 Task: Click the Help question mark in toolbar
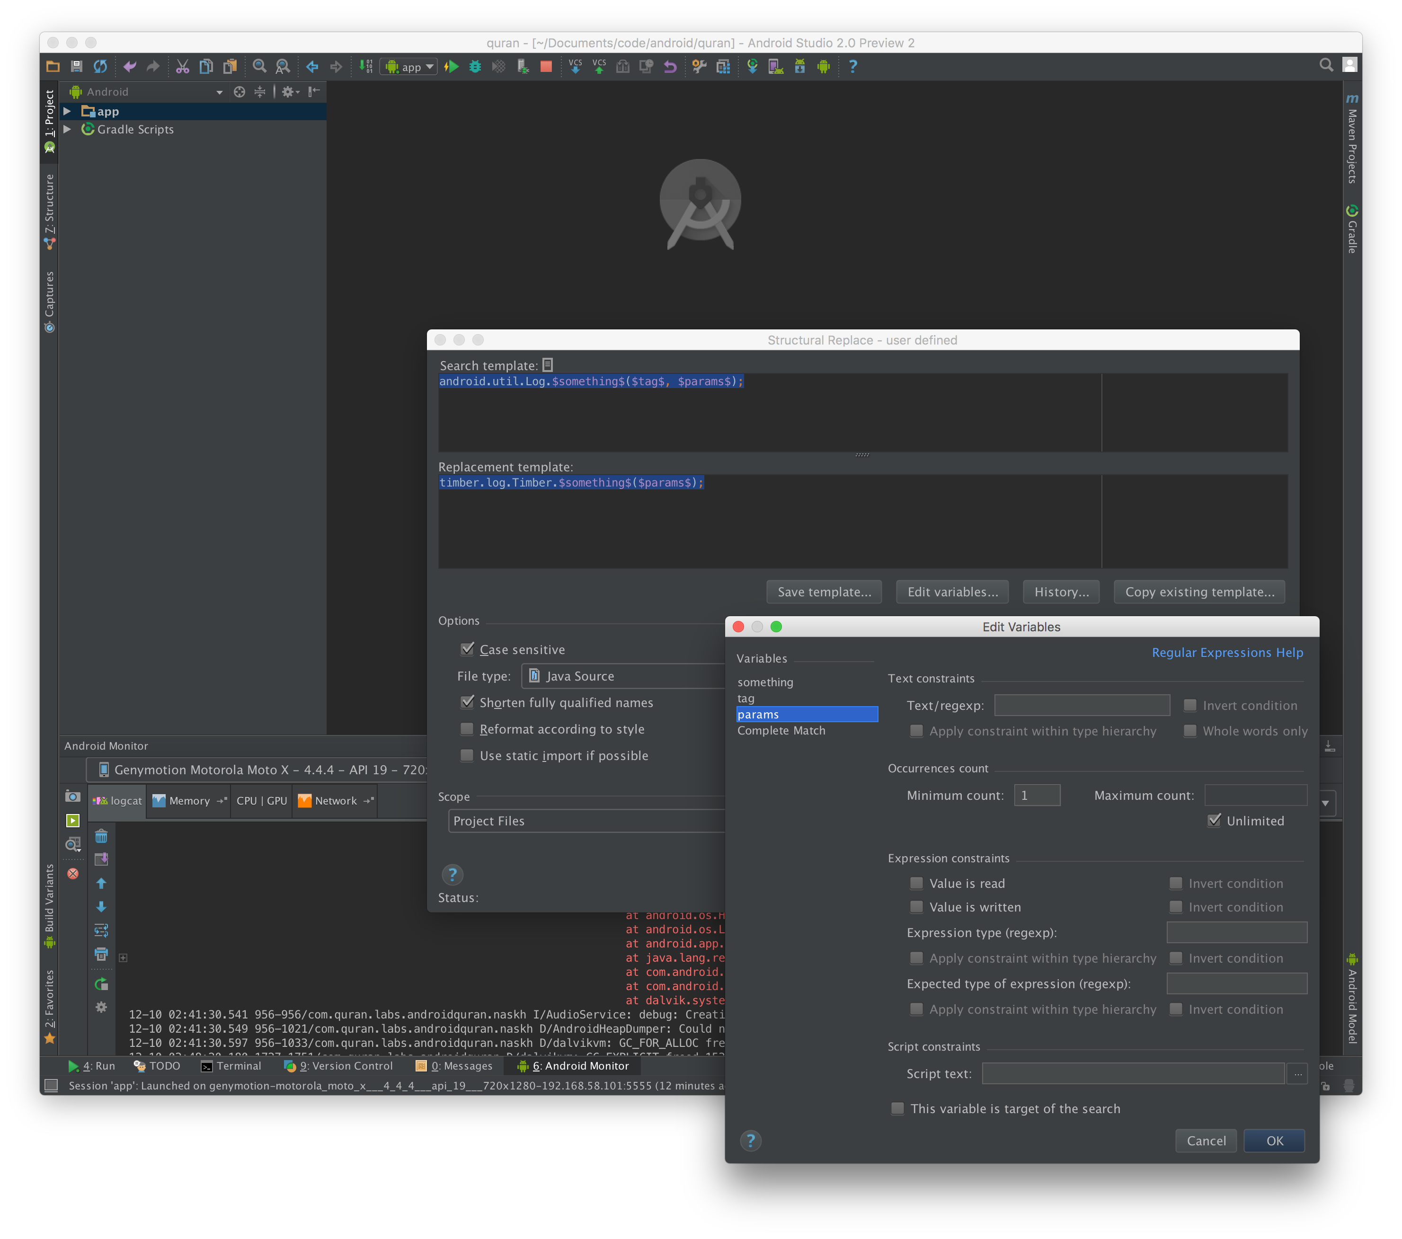point(852,67)
